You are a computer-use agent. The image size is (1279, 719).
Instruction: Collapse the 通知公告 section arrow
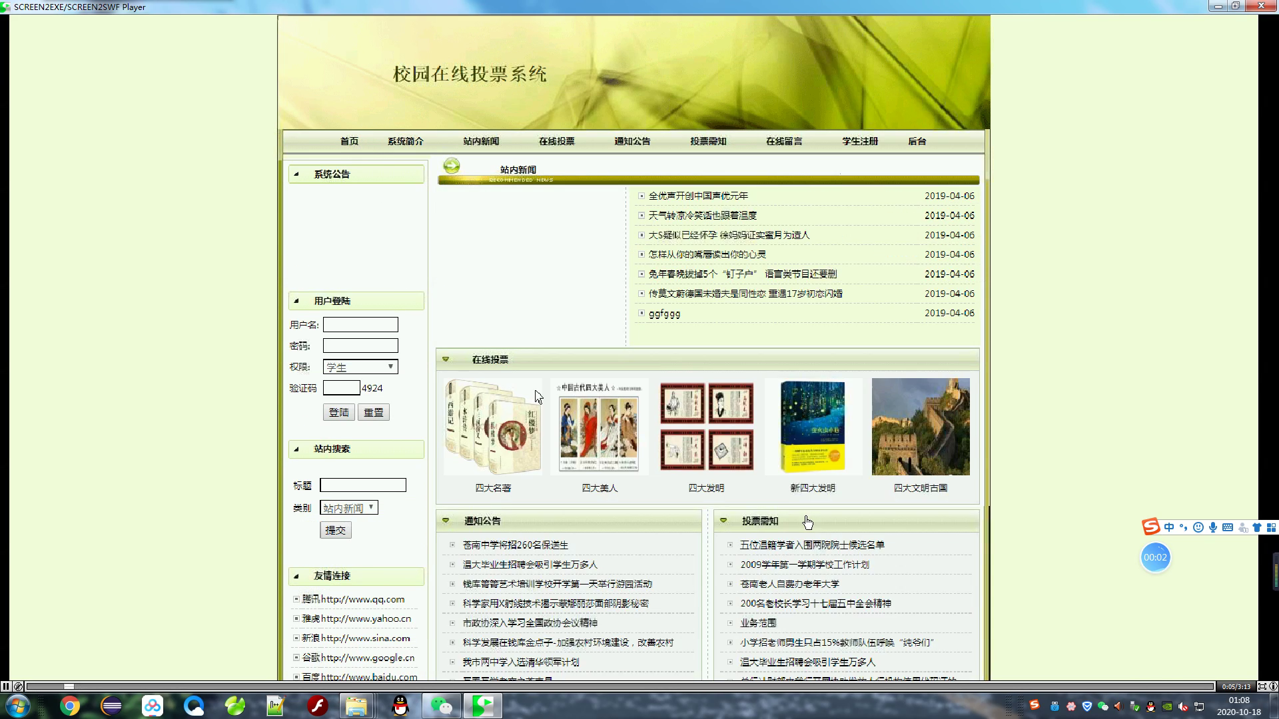click(446, 521)
